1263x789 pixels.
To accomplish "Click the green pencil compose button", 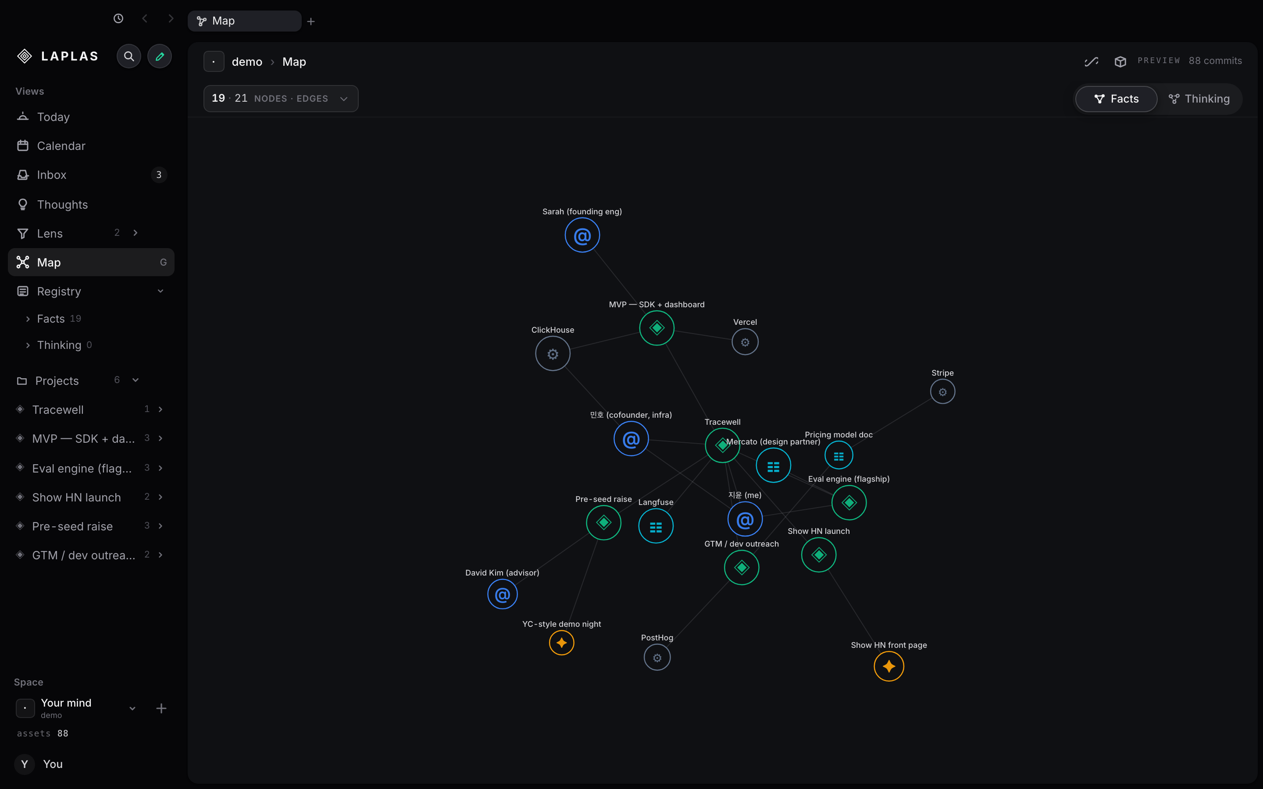I will pyautogui.click(x=160, y=56).
